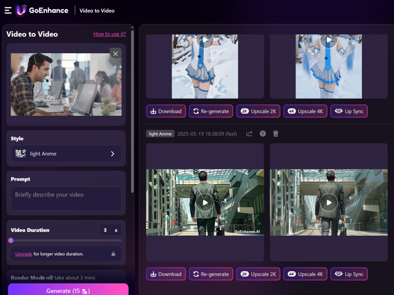Download the businessman video result
This screenshot has height=295, width=394.
click(166, 274)
